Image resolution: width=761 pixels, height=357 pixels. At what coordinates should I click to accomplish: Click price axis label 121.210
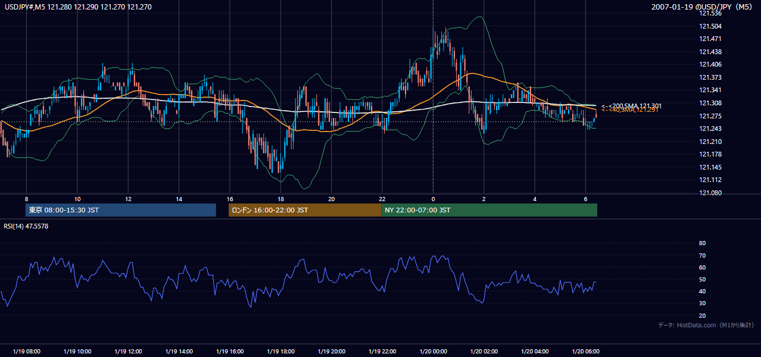[x=711, y=142]
